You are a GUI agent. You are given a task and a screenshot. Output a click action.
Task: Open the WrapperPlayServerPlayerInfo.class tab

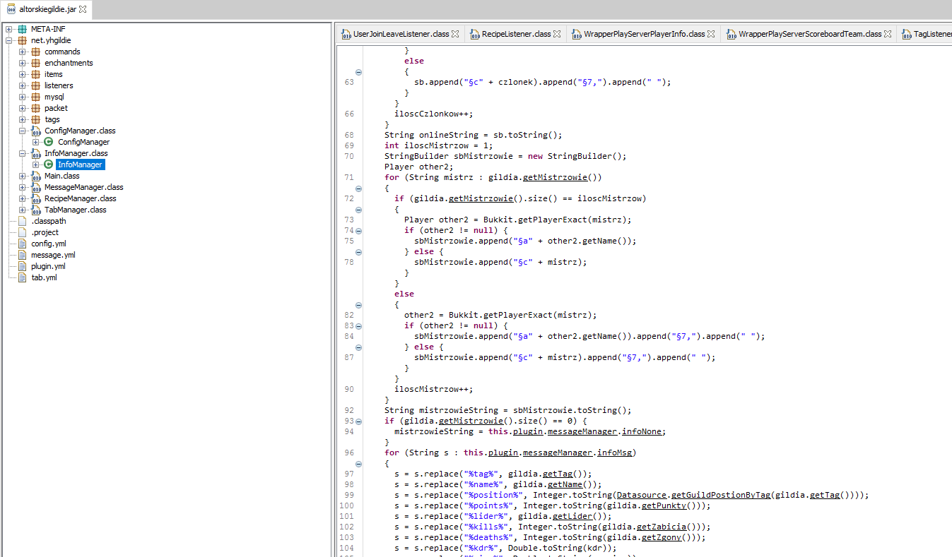point(644,34)
